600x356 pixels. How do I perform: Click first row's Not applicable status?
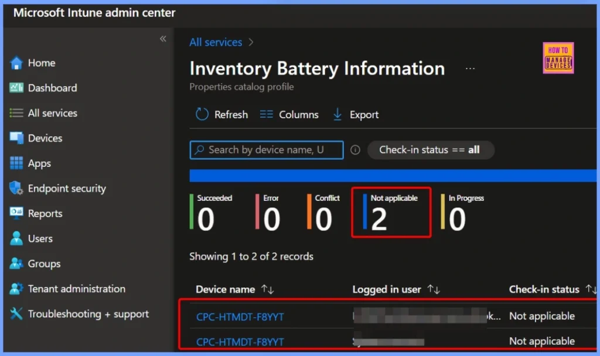(x=542, y=316)
